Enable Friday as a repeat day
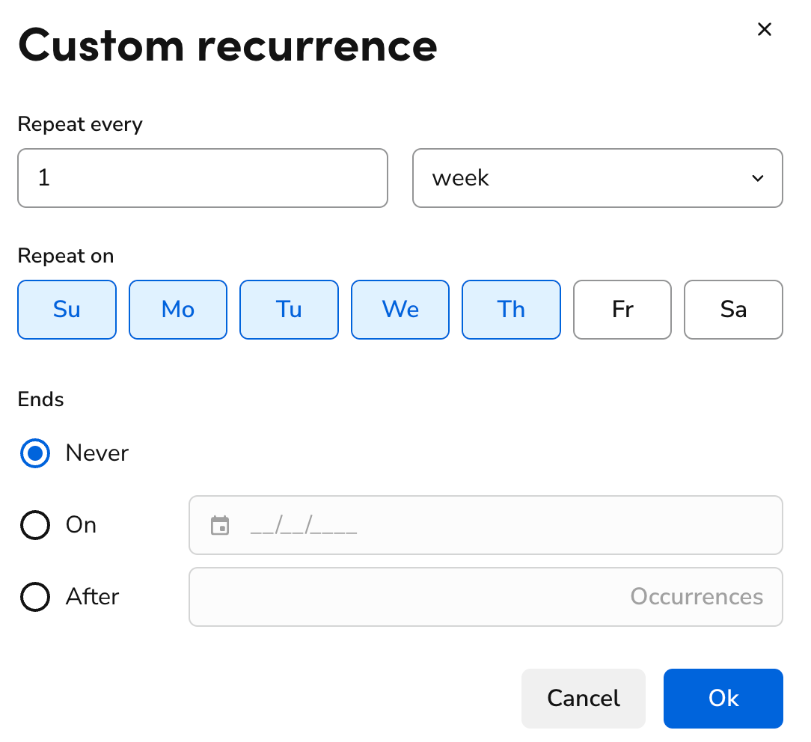Screen dimensions: 811x742 pyautogui.click(x=622, y=309)
